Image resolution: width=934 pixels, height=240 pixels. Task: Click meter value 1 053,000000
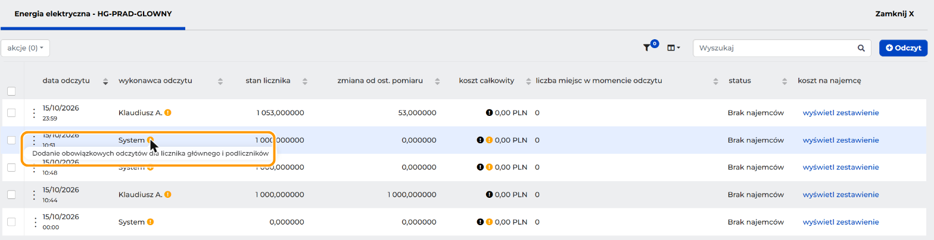(x=280, y=113)
